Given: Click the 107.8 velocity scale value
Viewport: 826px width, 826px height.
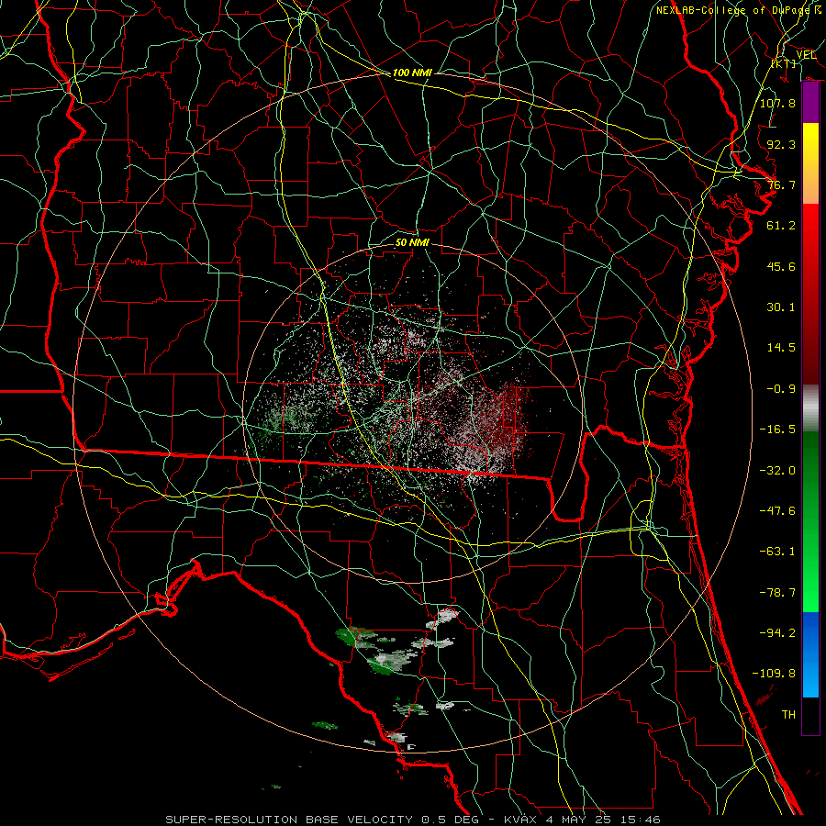Looking at the screenshot, I should click(777, 103).
